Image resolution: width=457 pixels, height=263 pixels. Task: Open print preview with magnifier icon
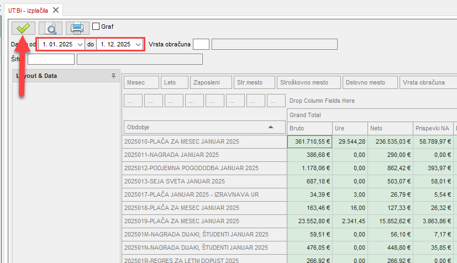tap(50, 28)
